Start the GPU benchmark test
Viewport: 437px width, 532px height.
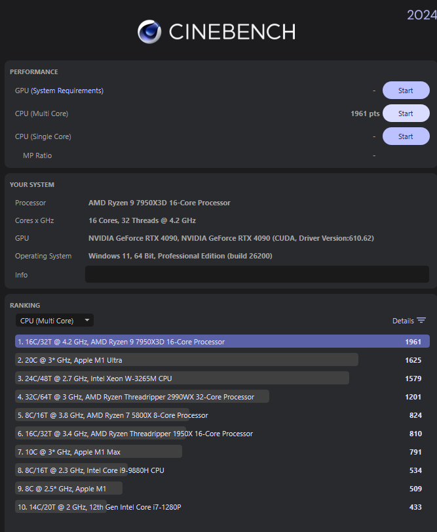pyautogui.click(x=406, y=91)
